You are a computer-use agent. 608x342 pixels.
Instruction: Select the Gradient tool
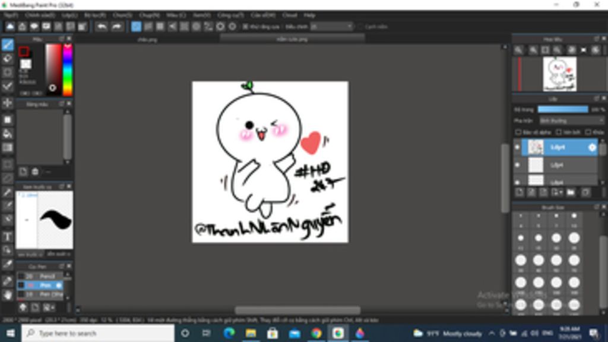pyautogui.click(x=7, y=148)
